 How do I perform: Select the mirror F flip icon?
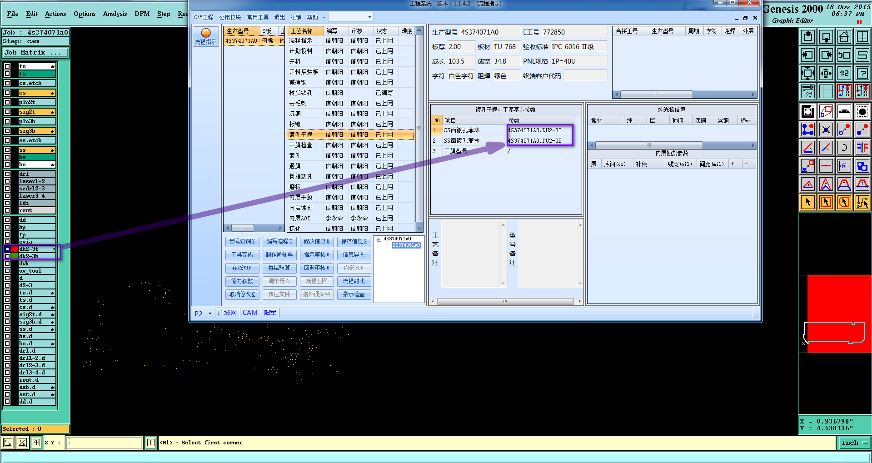click(862, 148)
